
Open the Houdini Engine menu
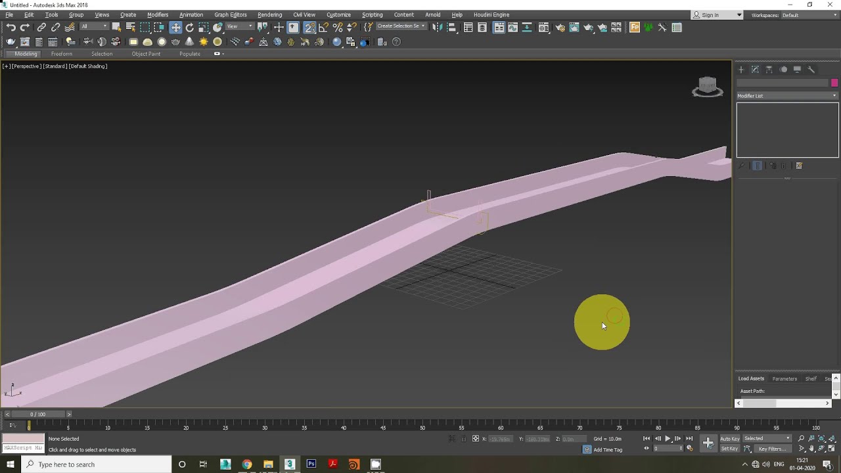click(x=491, y=14)
